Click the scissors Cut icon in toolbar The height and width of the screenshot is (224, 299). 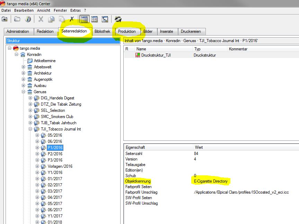pyautogui.click(x=41, y=19)
